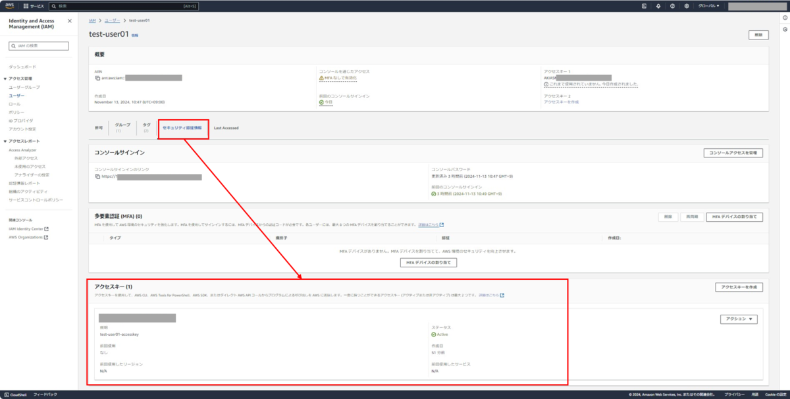Open the help question mark icon

672,6
